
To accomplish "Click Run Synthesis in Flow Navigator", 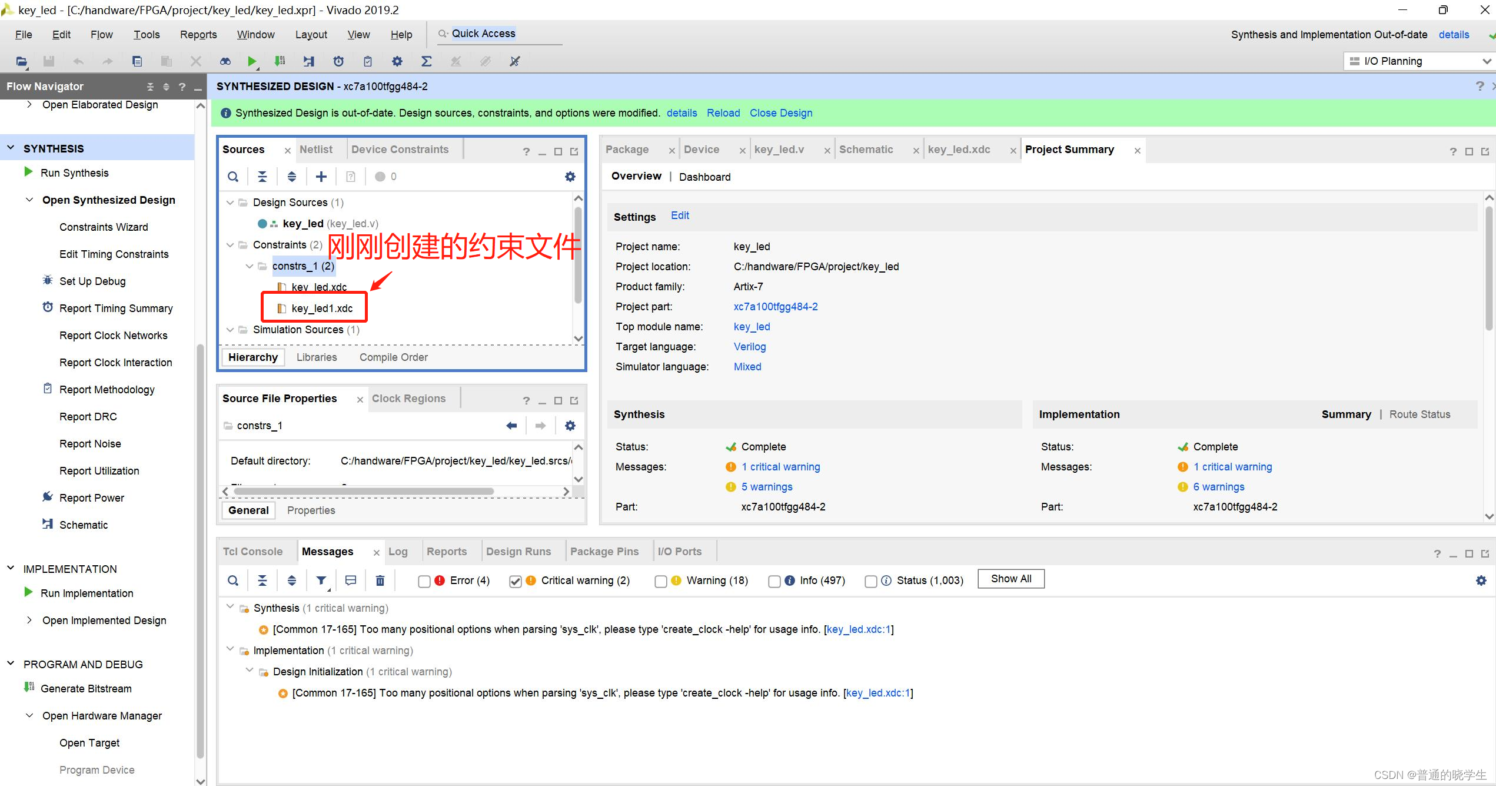I will pos(75,173).
